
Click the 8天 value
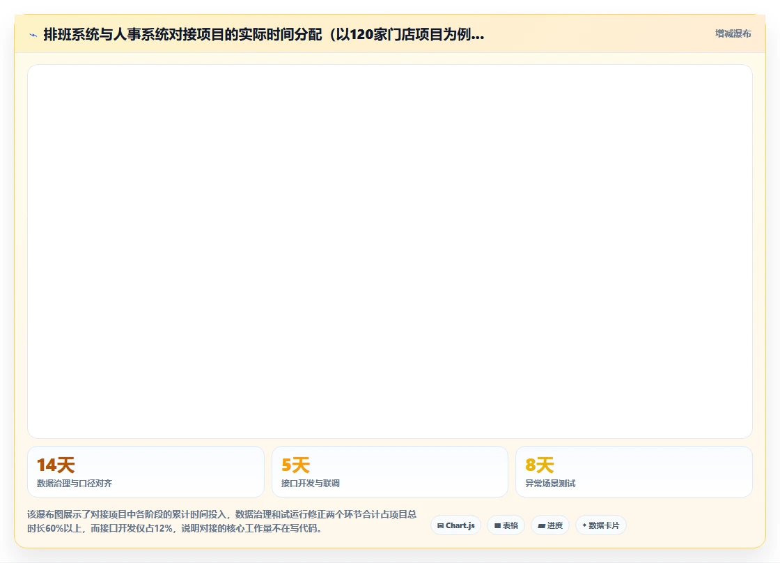tap(540, 465)
